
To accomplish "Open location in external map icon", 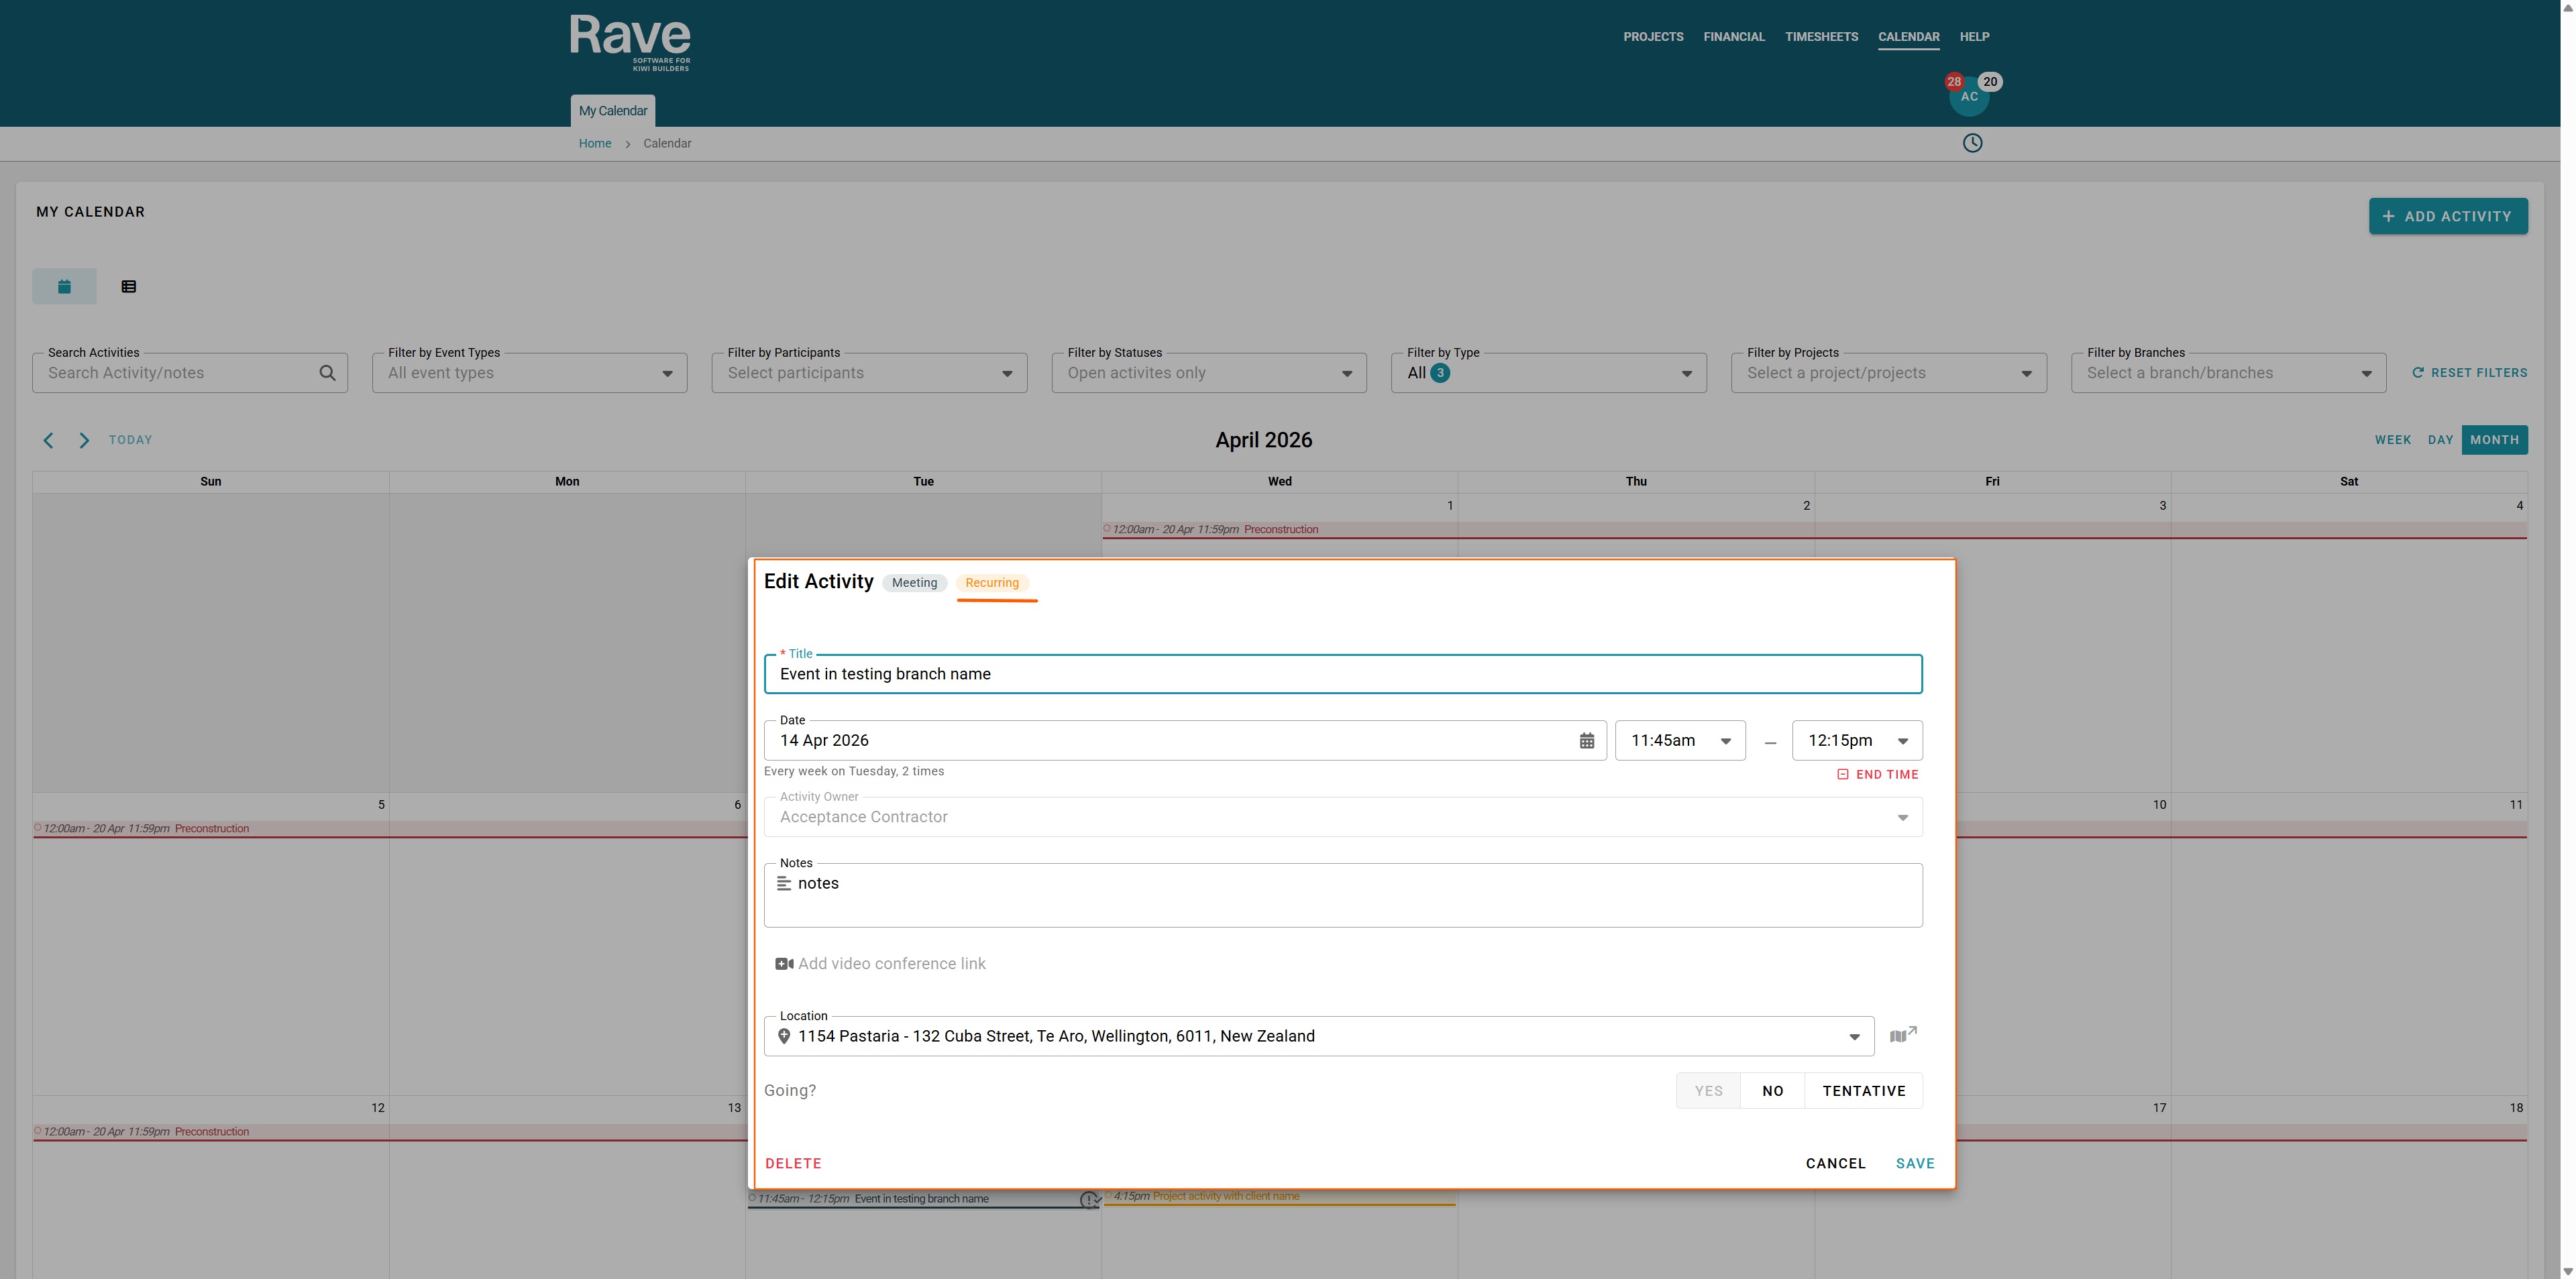I will 1902,1035.
